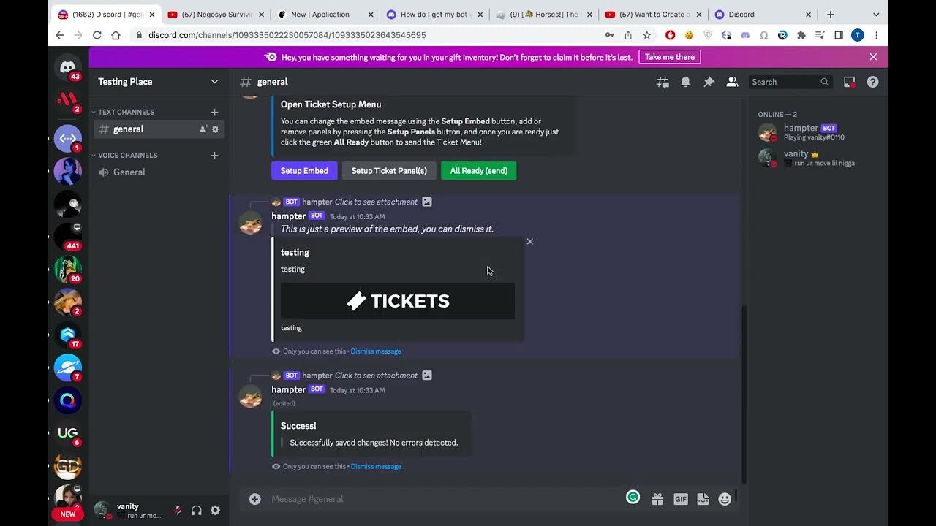Click the Setup Ticket Panel(s) button
The image size is (936, 526).
(x=389, y=171)
